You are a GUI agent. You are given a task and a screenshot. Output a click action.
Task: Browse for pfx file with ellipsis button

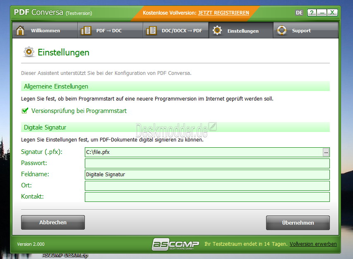(326, 152)
